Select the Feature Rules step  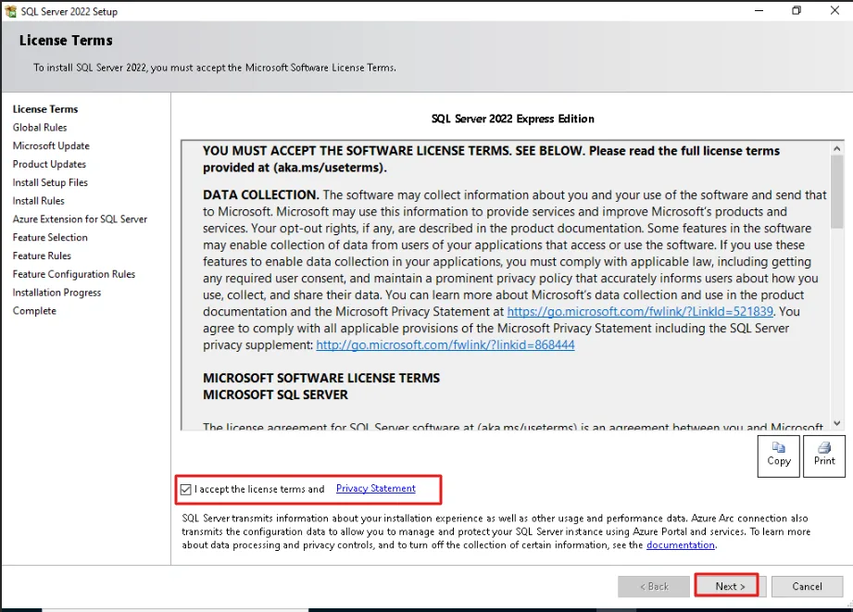(x=42, y=256)
